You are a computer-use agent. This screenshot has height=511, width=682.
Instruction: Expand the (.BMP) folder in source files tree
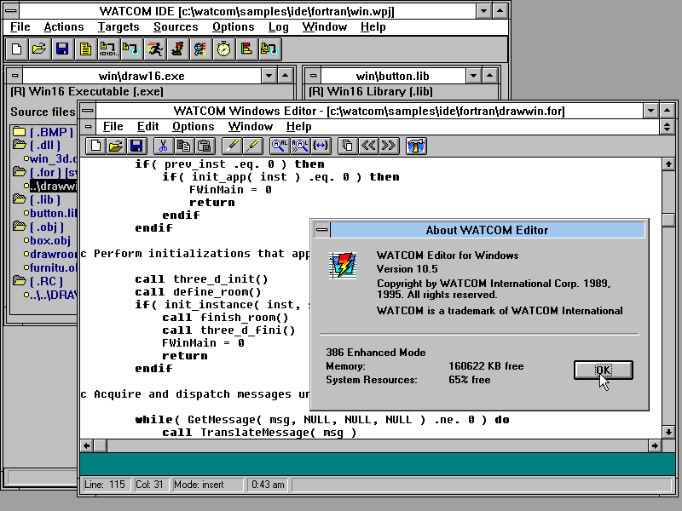(x=19, y=131)
